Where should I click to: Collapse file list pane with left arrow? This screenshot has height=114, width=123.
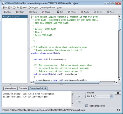(x=29, y=21)
